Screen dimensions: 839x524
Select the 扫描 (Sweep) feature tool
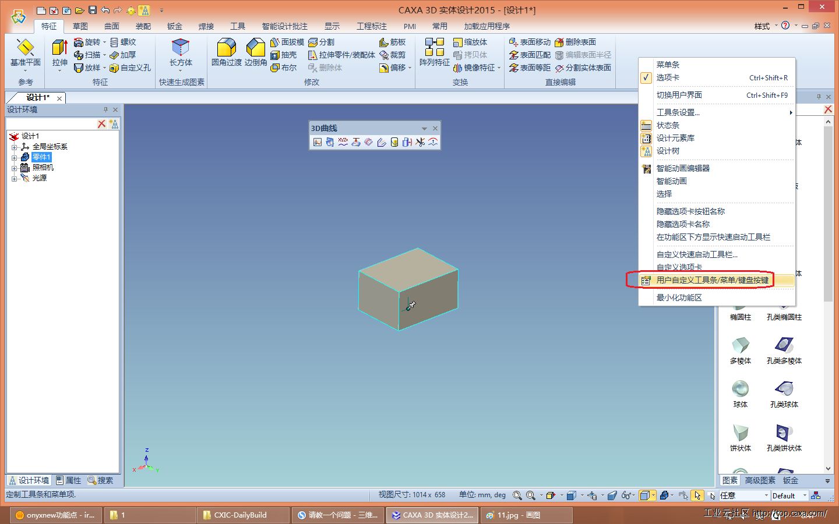coord(87,55)
